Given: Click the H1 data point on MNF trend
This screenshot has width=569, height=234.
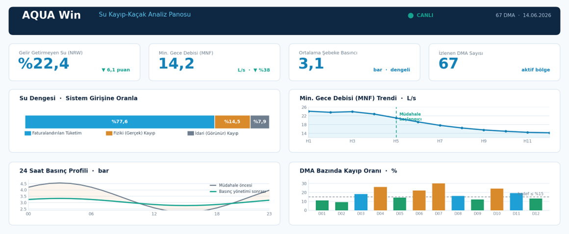Looking at the screenshot, I should coord(309,111).
